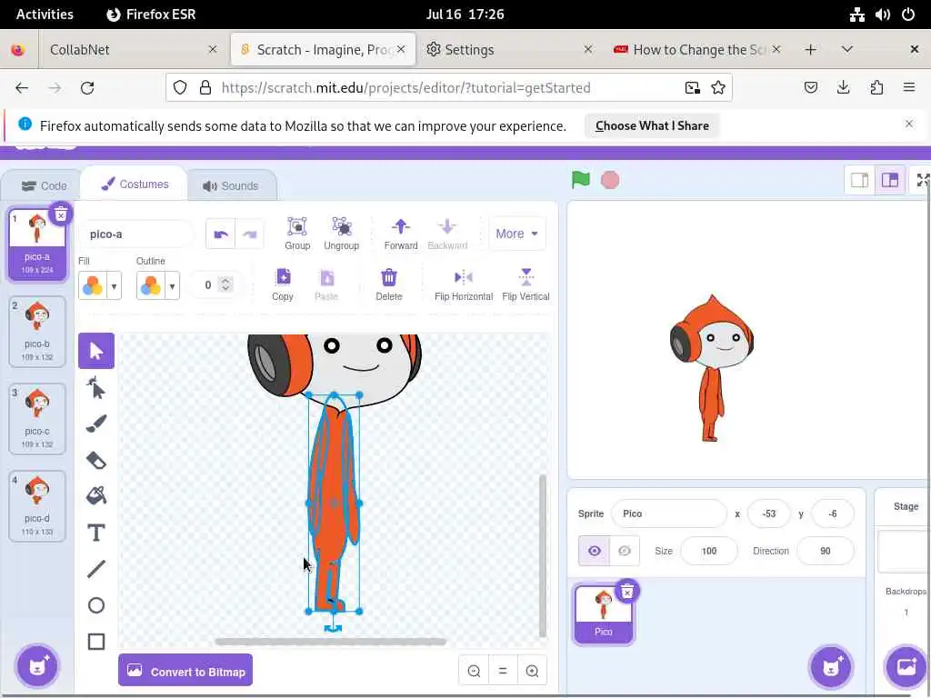Switch to the Code tab
This screenshot has height=698, width=931.
pyautogui.click(x=44, y=185)
